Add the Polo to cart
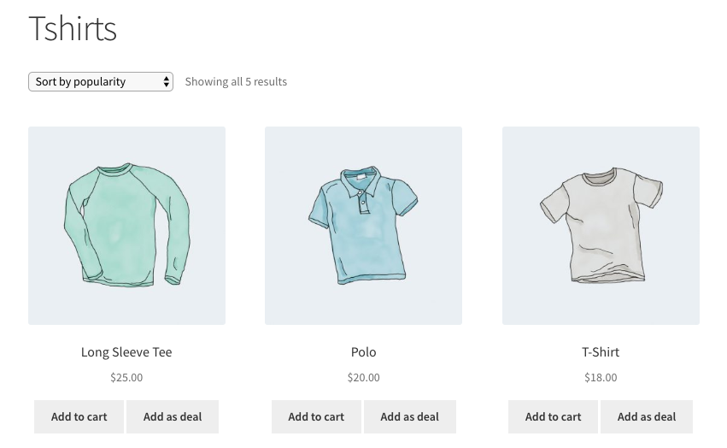Image resolution: width=727 pixels, height=448 pixels. click(316, 417)
